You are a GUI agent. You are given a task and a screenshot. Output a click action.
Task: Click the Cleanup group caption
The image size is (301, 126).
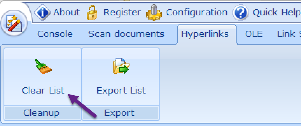coord(41,113)
